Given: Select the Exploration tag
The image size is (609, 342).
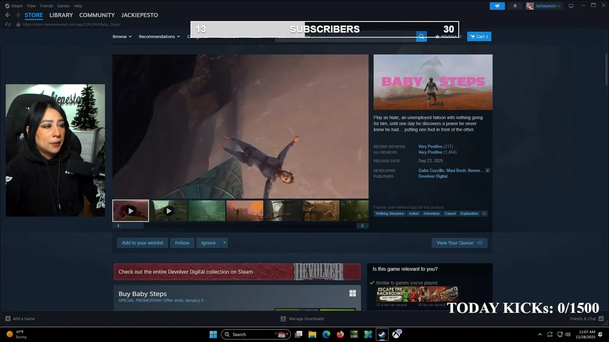Looking at the screenshot, I should pos(469,213).
